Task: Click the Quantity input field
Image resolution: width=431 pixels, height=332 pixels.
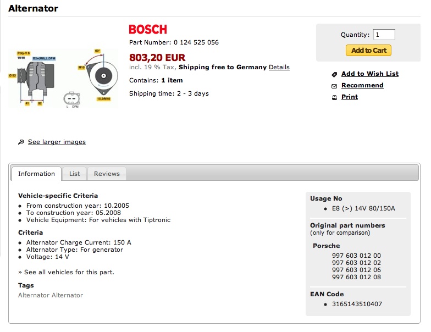Action: coord(384,35)
